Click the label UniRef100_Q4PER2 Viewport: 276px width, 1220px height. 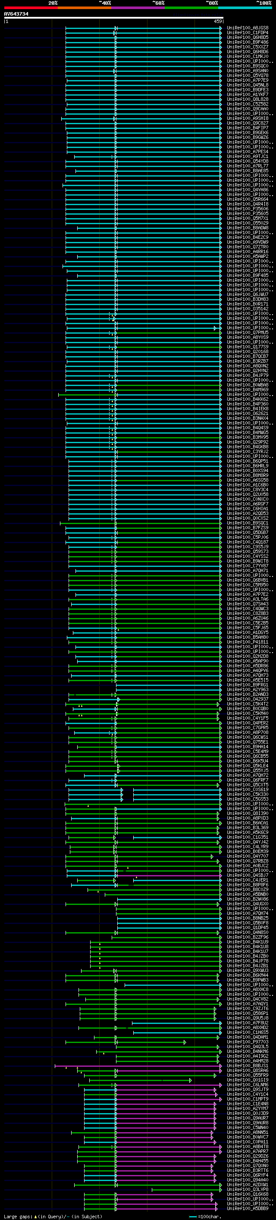(x=248, y=723)
